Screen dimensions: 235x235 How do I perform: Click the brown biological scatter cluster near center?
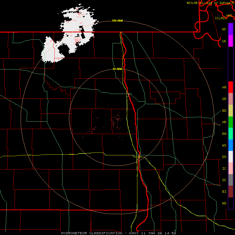point(118,119)
